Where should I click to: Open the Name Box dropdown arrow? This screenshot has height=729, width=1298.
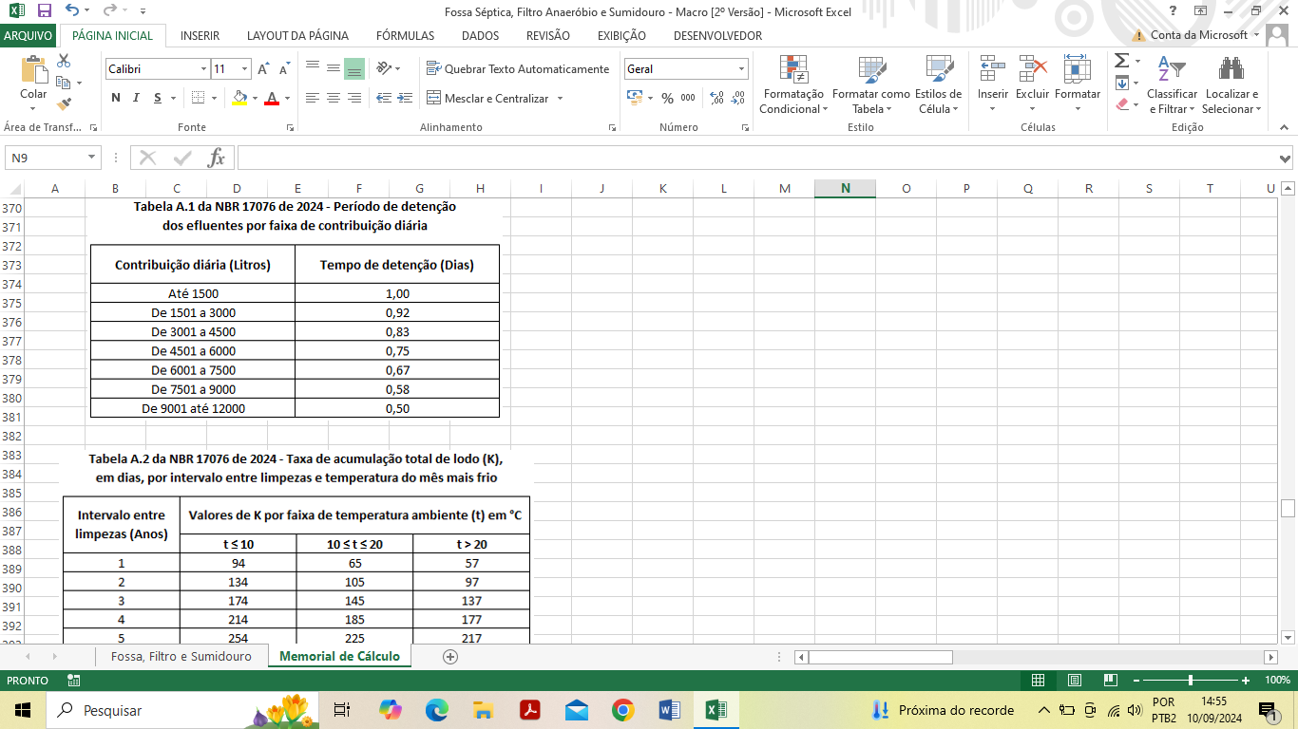click(x=92, y=158)
